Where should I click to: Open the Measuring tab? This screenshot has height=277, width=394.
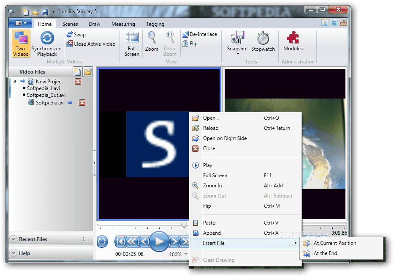[123, 24]
